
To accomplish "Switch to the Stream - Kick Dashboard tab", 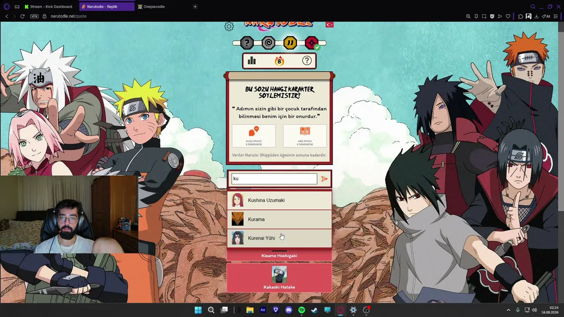I will [49, 7].
